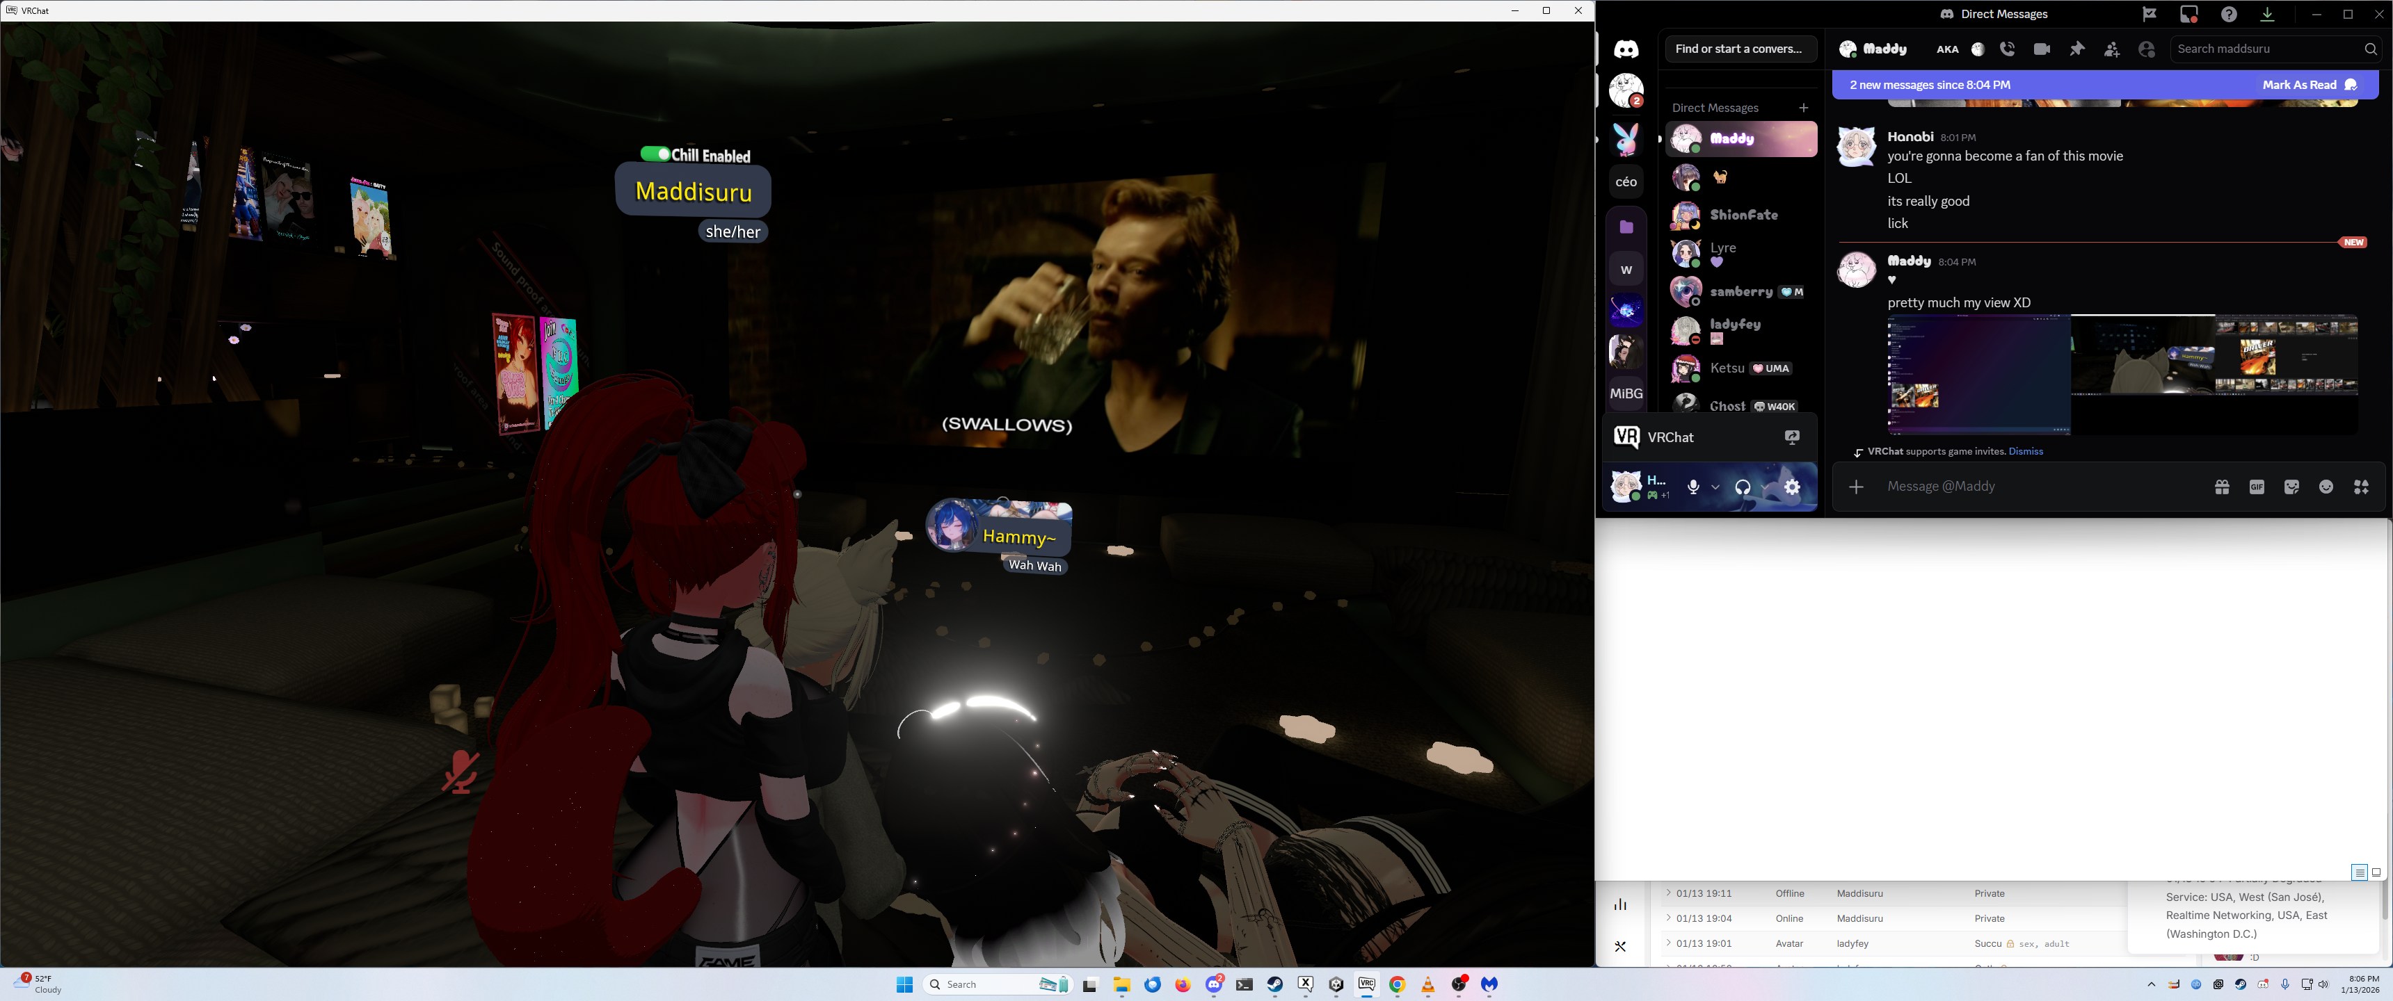
Task: Add friends to DM
Action: (x=2111, y=49)
